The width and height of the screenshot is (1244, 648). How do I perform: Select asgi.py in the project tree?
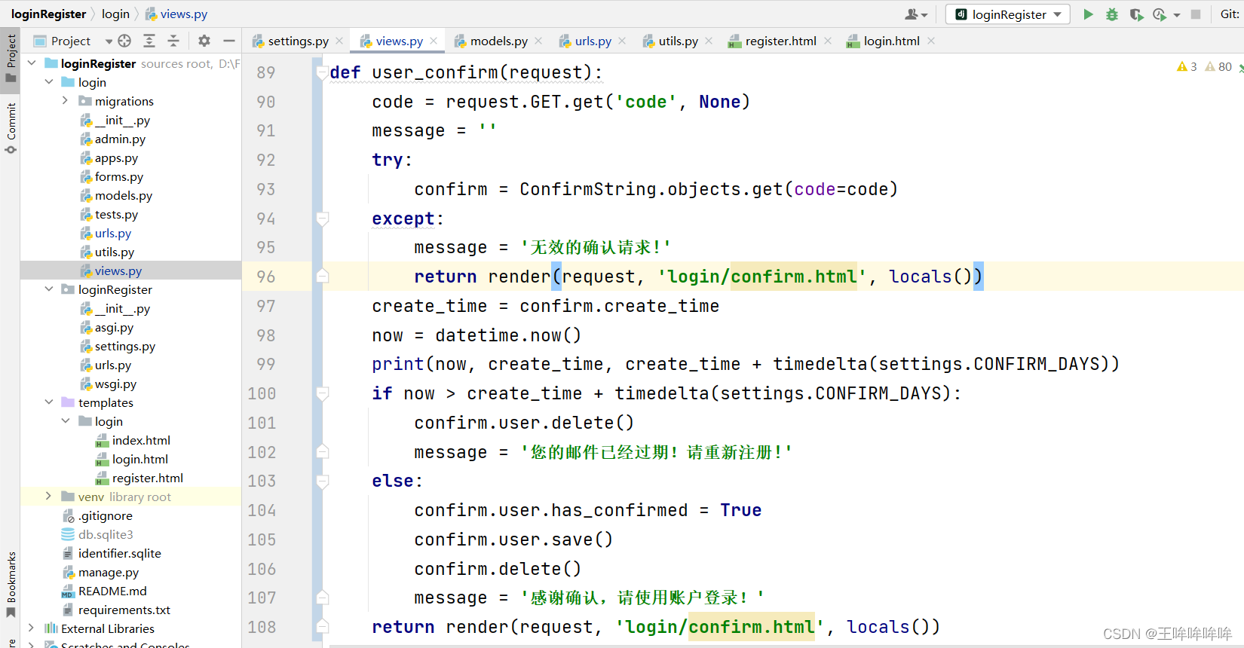coord(114,327)
